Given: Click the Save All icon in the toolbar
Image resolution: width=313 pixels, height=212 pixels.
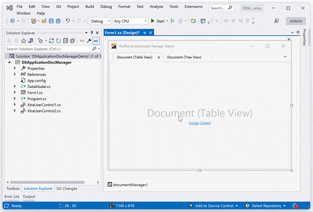Looking at the screenshot, I should (x=58, y=21).
